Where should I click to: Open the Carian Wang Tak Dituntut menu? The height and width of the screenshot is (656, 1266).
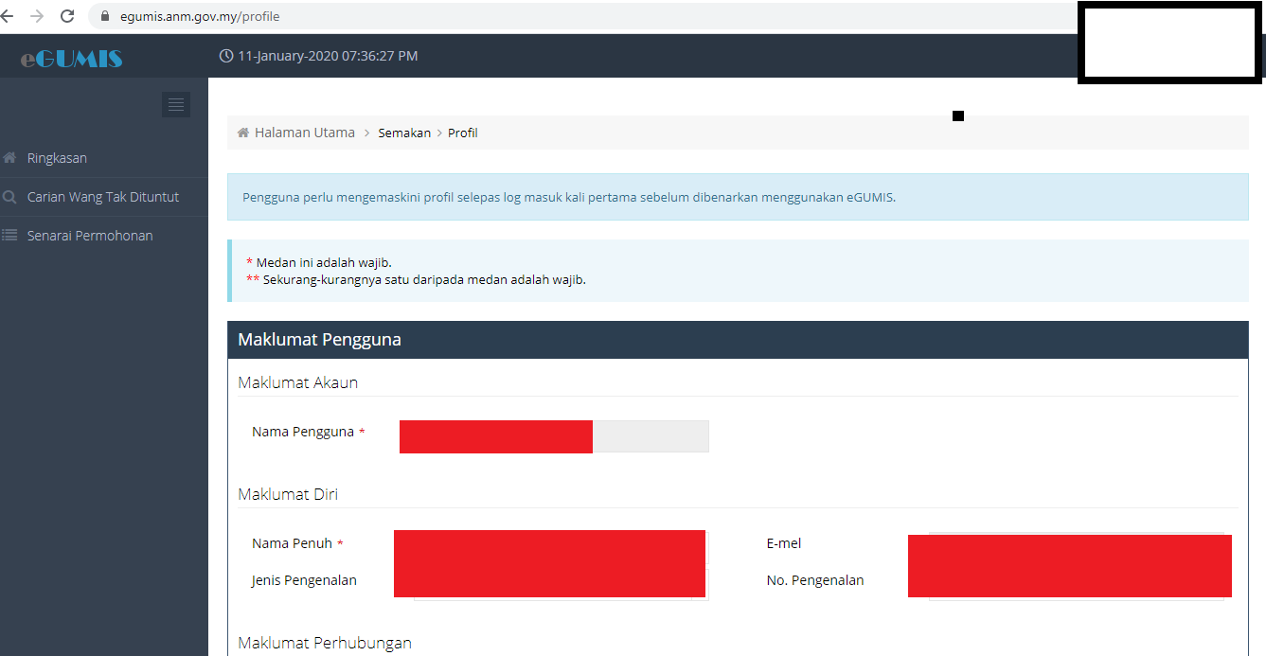pos(102,197)
